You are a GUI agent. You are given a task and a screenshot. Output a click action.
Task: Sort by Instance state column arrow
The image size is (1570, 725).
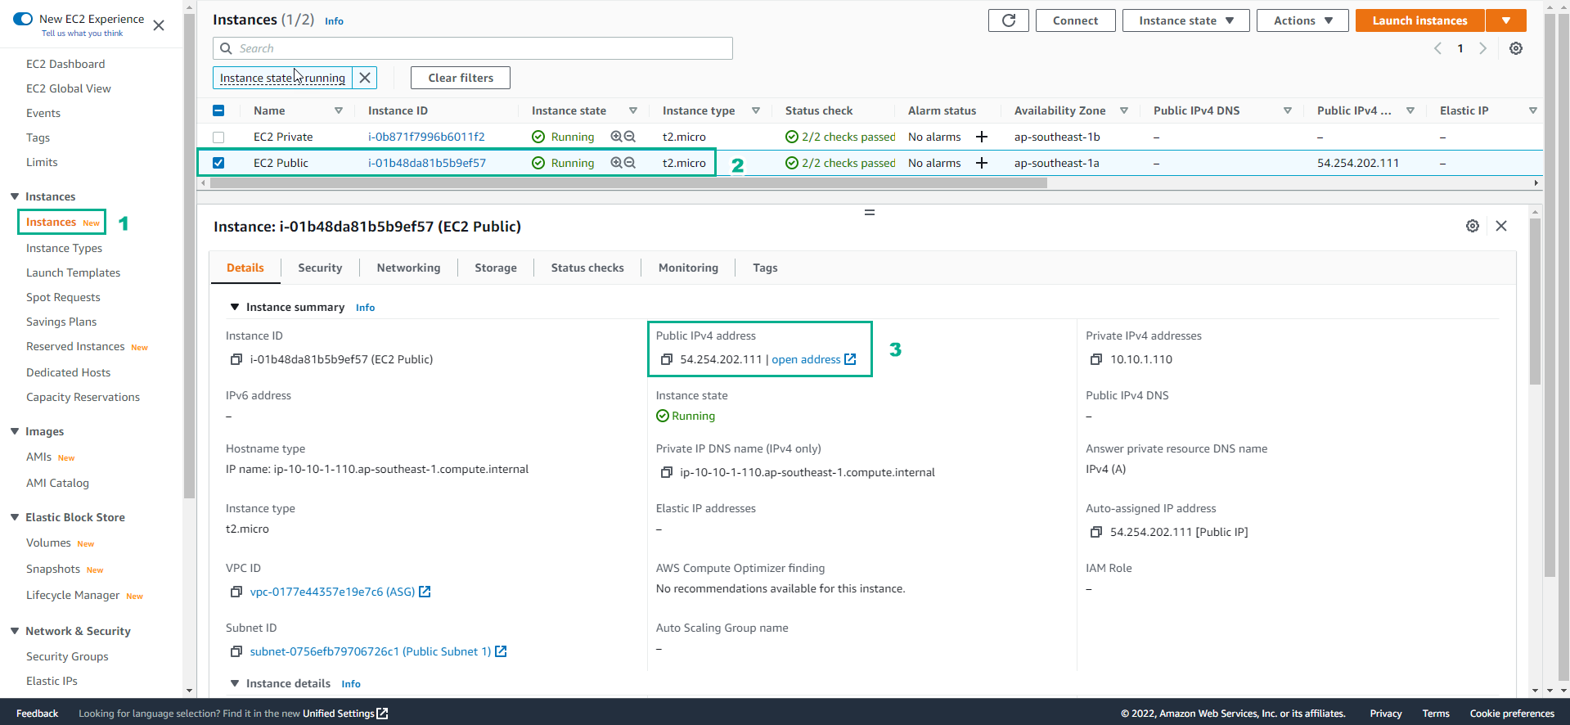tap(633, 110)
